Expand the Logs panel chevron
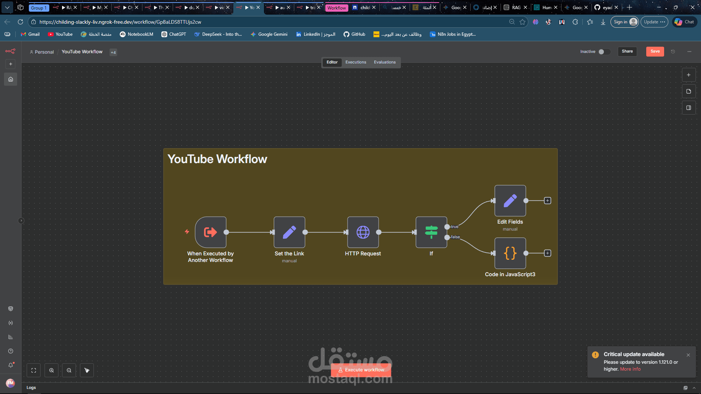701x394 pixels. click(x=694, y=388)
